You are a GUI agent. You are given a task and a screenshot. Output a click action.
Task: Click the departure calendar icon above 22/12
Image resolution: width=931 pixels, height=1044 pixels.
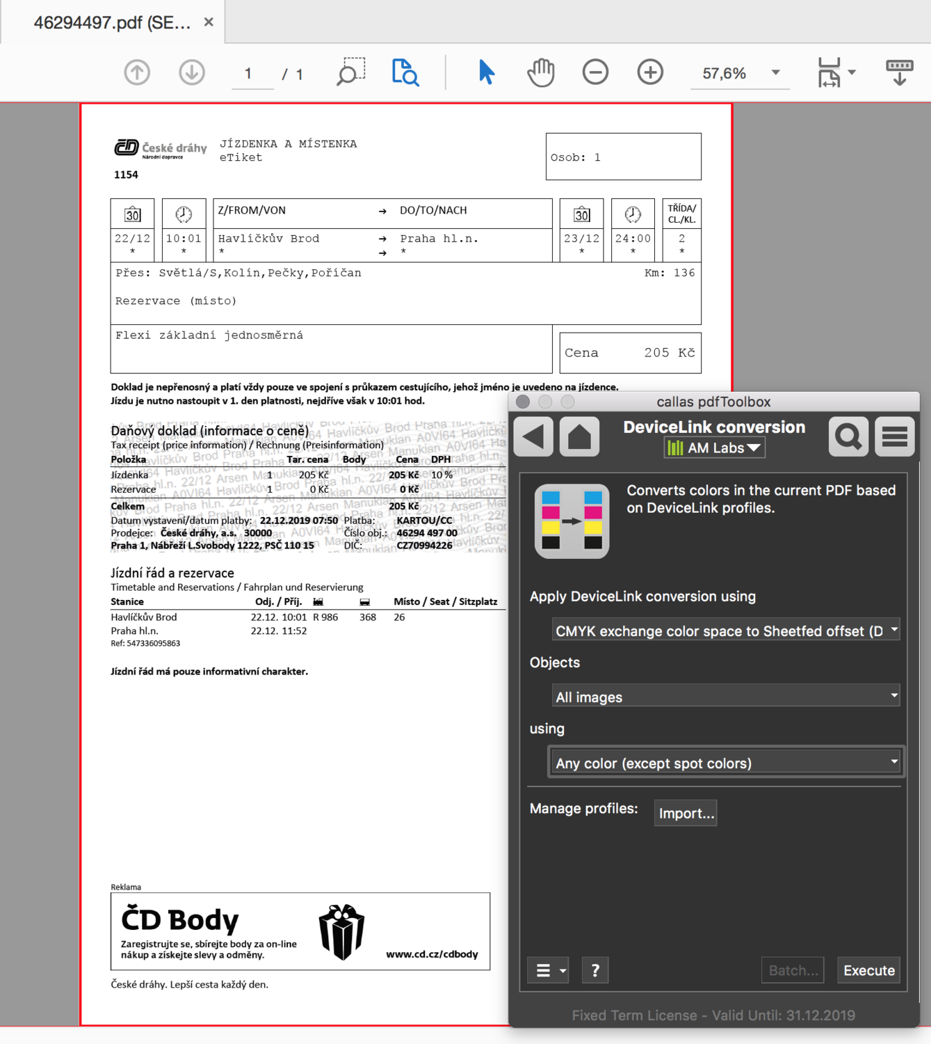point(132,214)
